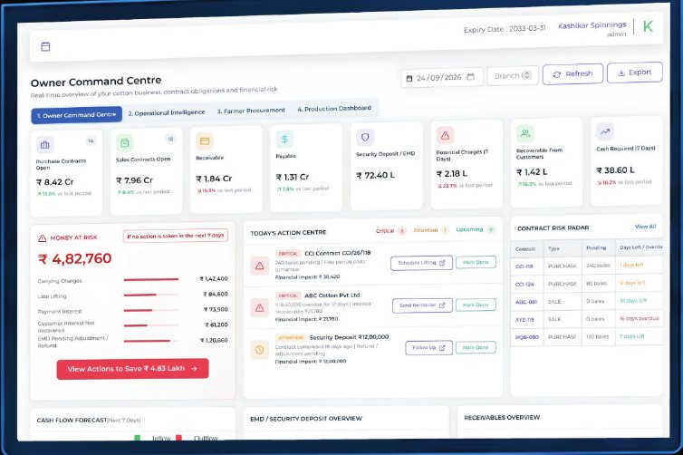Click the CCI Contract critical alert icon
The image size is (683, 455).
(260, 266)
